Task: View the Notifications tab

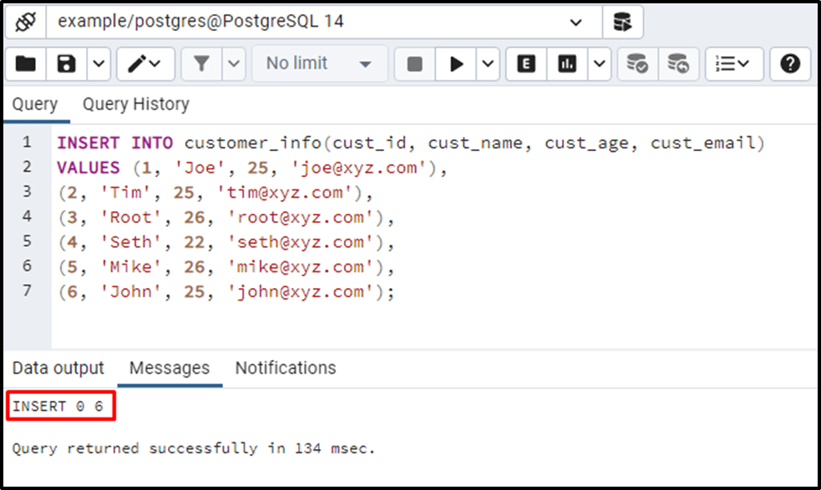Action: point(285,367)
